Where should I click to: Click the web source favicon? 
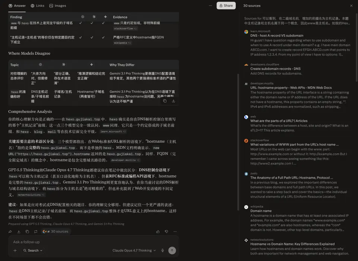point(246,117)
